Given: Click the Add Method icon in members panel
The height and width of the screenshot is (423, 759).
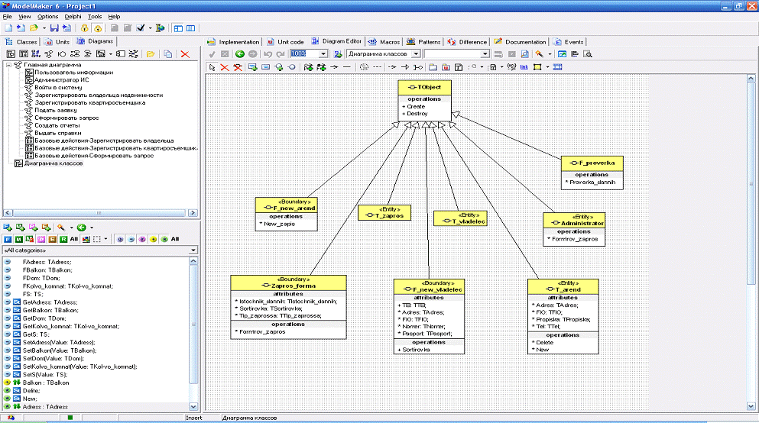Looking at the screenshot, I should pyautogui.click(x=21, y=228).
